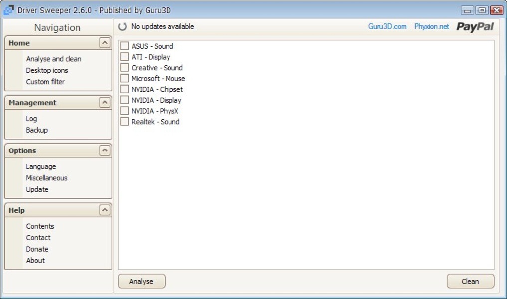Select Language under Options
Screen dimensions: 507x299
[x=41, y=167]
